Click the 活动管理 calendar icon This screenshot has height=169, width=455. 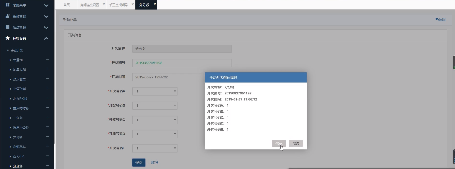click(x=8, y=27)
